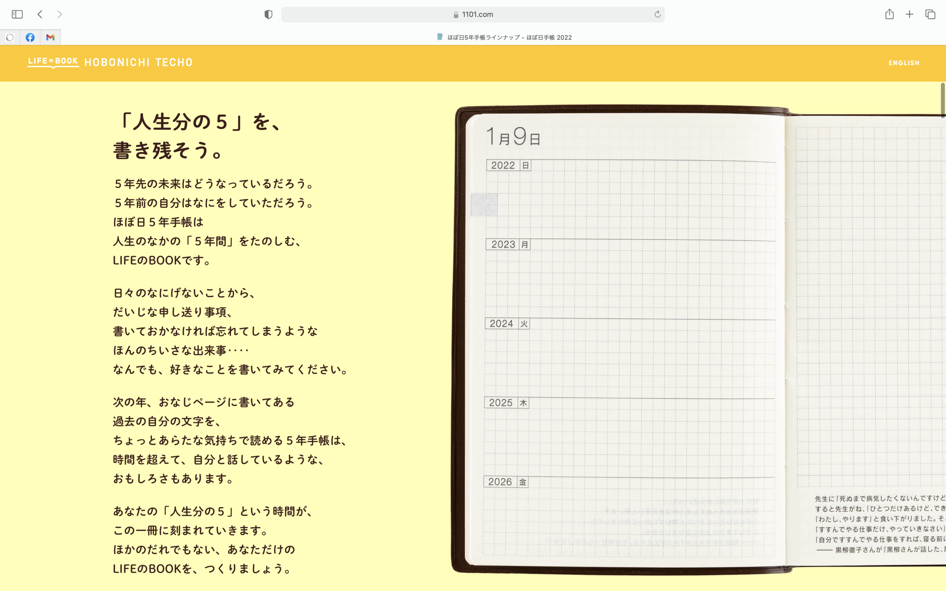Click the LIFE の BOOK logo
946x591 pixels.
53,62
